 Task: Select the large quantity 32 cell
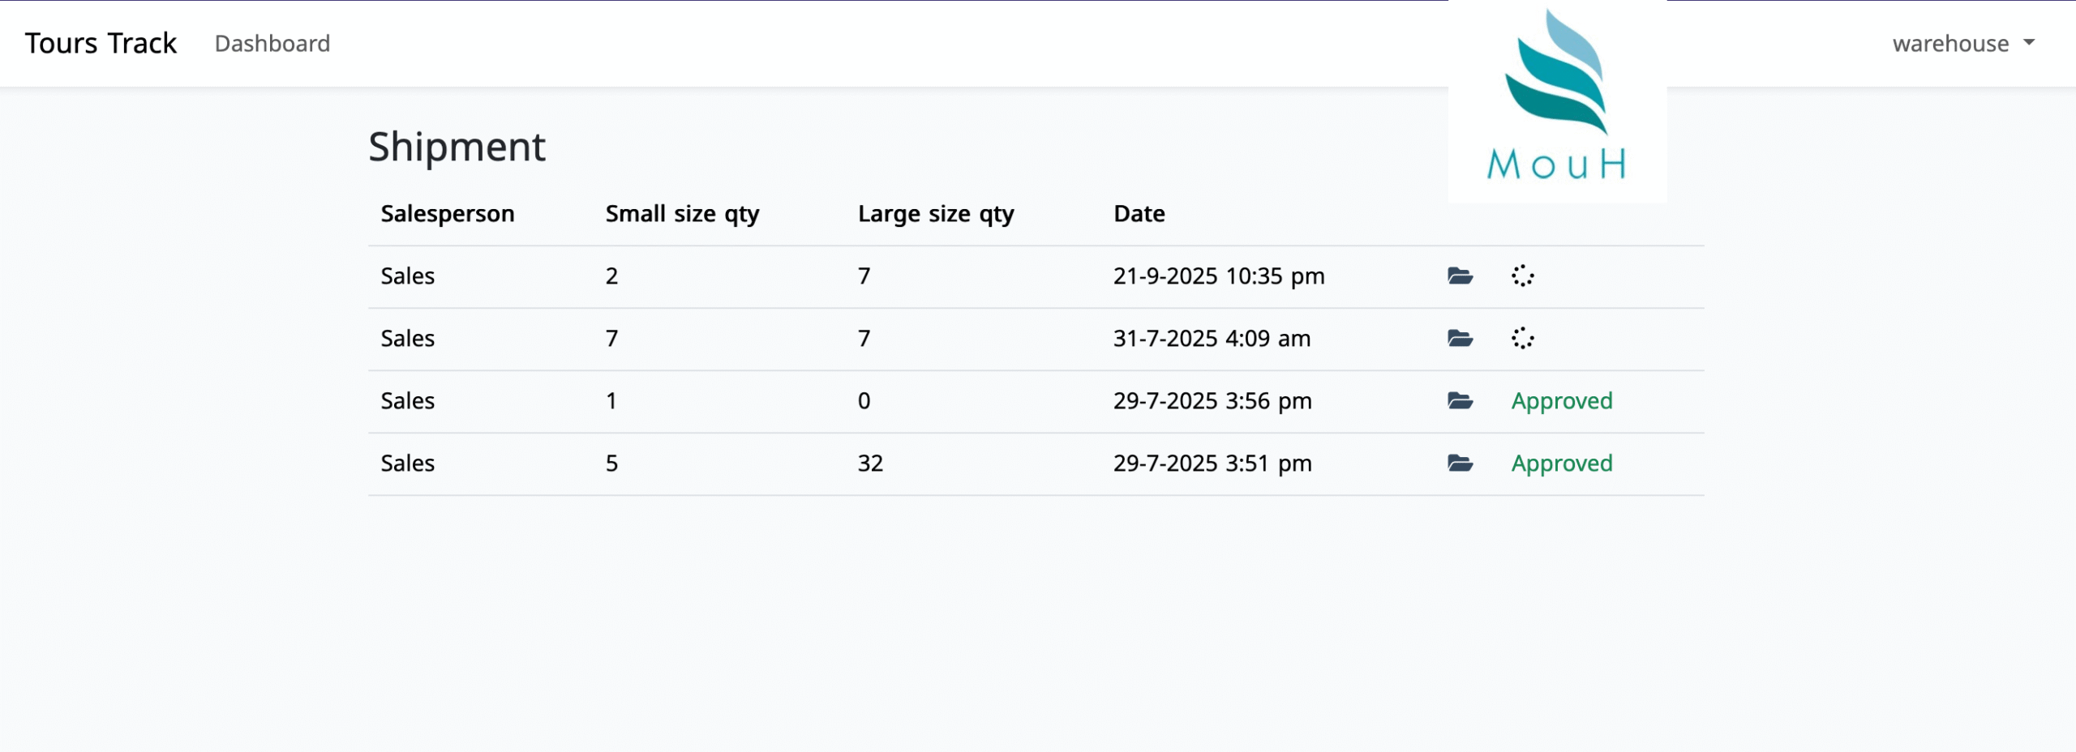point(870,464)
